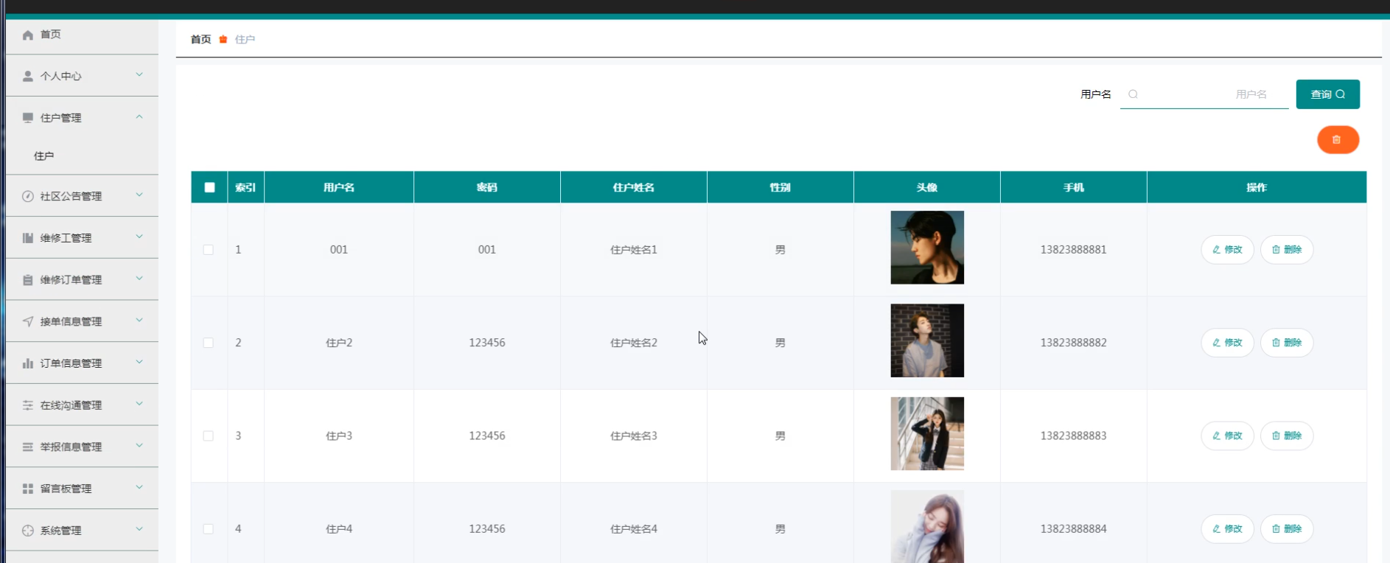Click the 个人中心 user icon
The image size is (1390, 563).
[28, 76]
